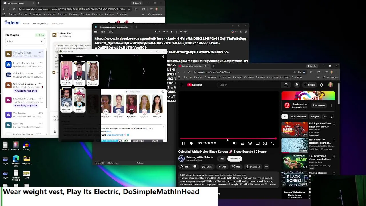Viewport: 366px width, 206px height.
Task: Open YouTube notifications bell
Action: pos(321,85)
